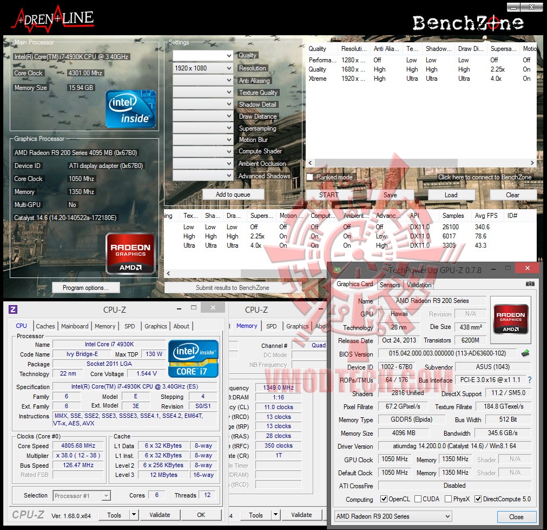Select the result row with 43.3 FPS
The width and height of the screenshot is (547, 530).
point(350,245)
